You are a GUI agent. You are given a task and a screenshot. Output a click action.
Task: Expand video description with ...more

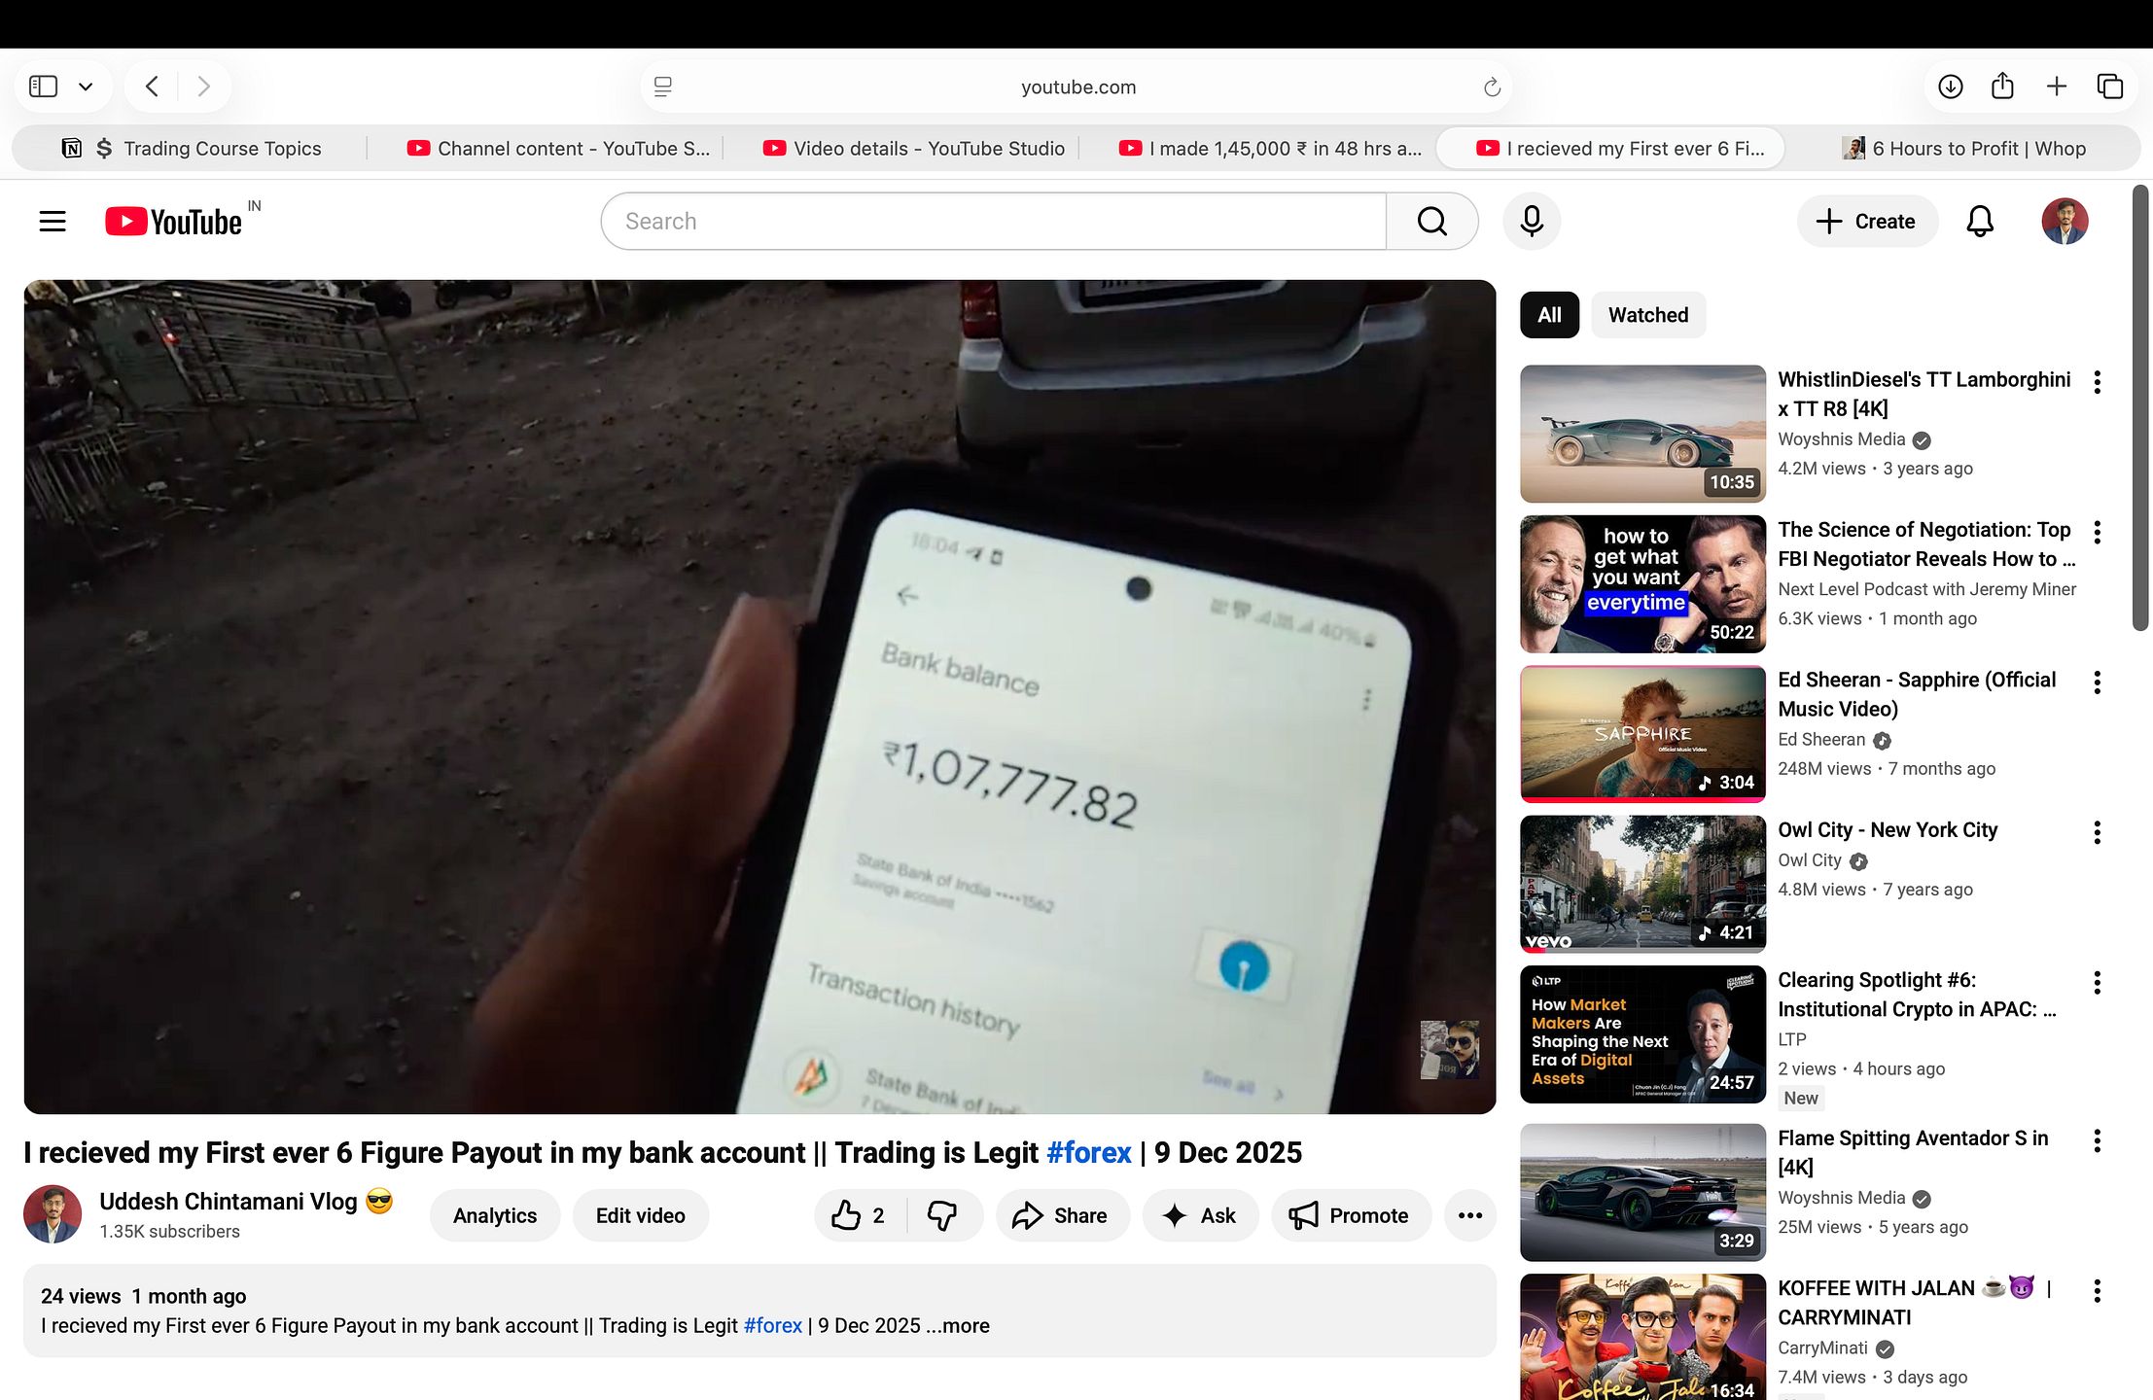coord(957,1326)
